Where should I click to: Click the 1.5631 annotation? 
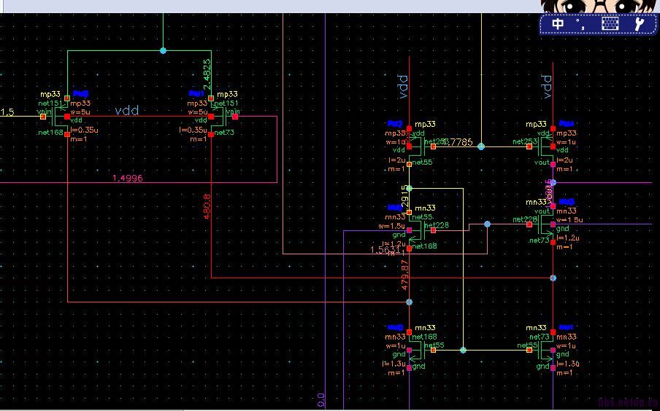pyautogui.click(x=385, y=250)
